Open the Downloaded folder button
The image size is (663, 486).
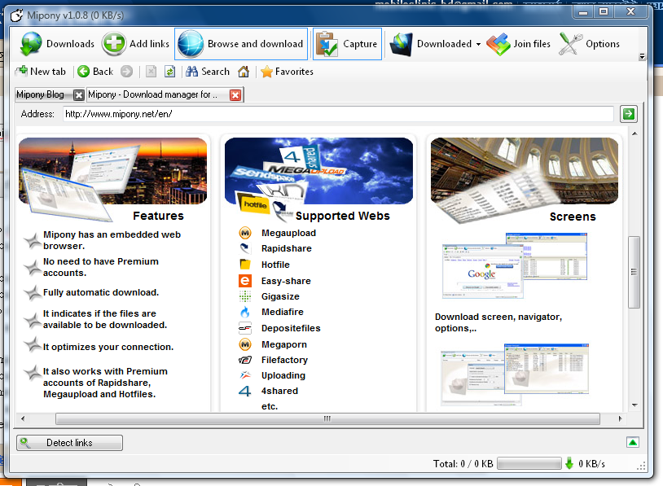pyautogui.click(x=430, y=44)
